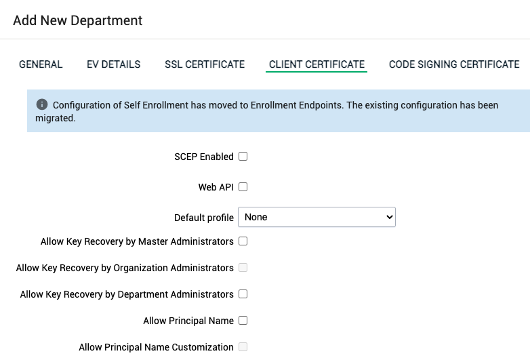Go to the SSL Certificate tab
The image size is (530, 360).
point(205,64)
